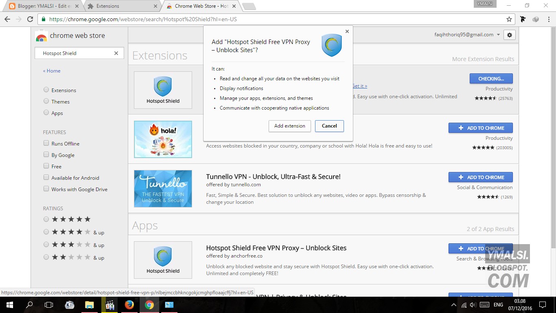Open the taskbar clock 03.08
Viewport: 556px width, 313px height.
521,305
